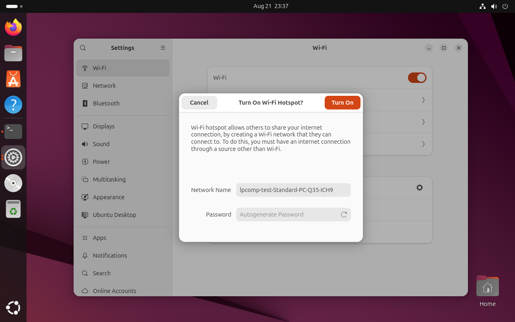515x322 pixels.
Task: Click the clock in the top bar
Action: 271,6
